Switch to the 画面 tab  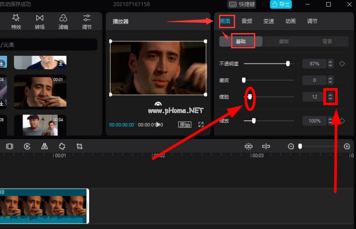coord(225,21)
